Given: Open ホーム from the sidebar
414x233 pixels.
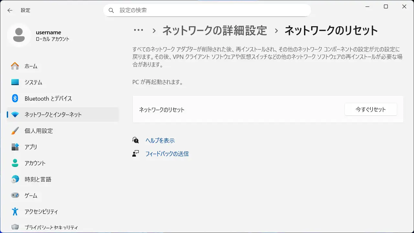Looking at the screenshot, I should (x=31, y=66).
